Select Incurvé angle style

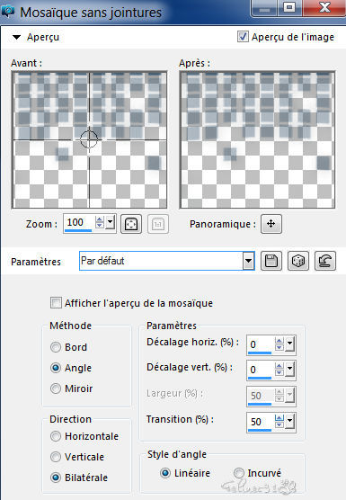click(239, 473)
